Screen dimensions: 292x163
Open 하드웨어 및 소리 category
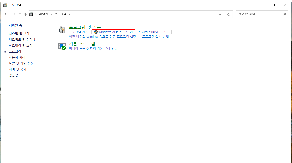click(x=21, y=46)
